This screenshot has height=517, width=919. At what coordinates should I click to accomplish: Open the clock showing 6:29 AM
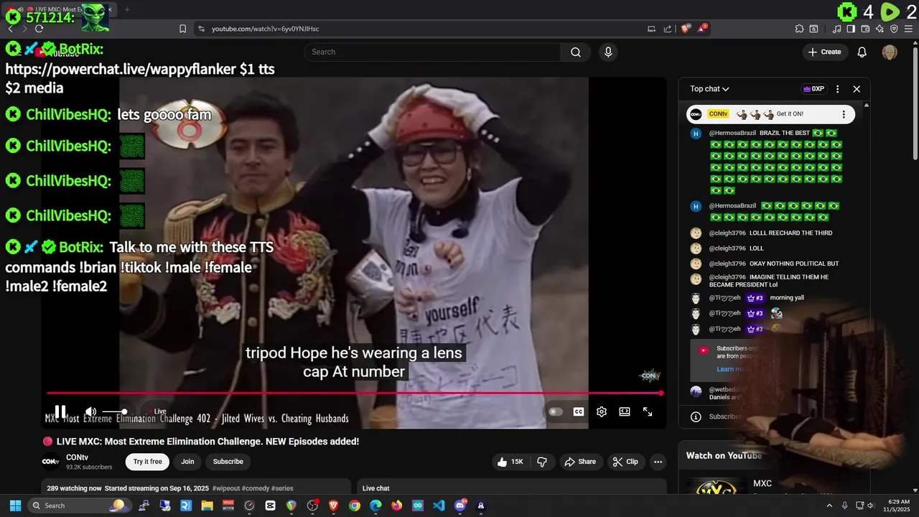(897, 506)
